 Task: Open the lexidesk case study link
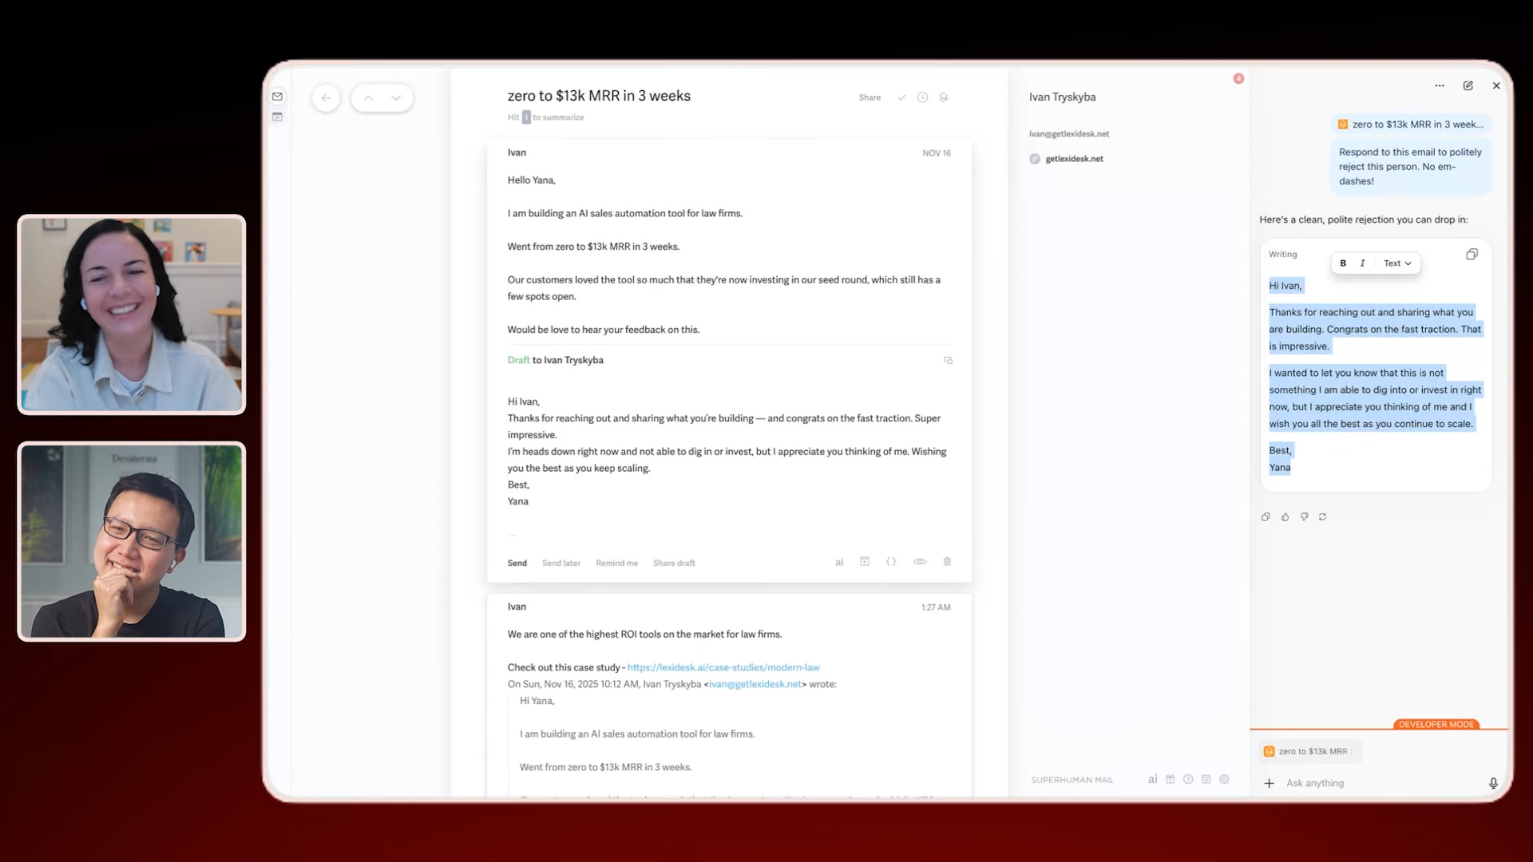pyautogui.click(x=723, y=667)
